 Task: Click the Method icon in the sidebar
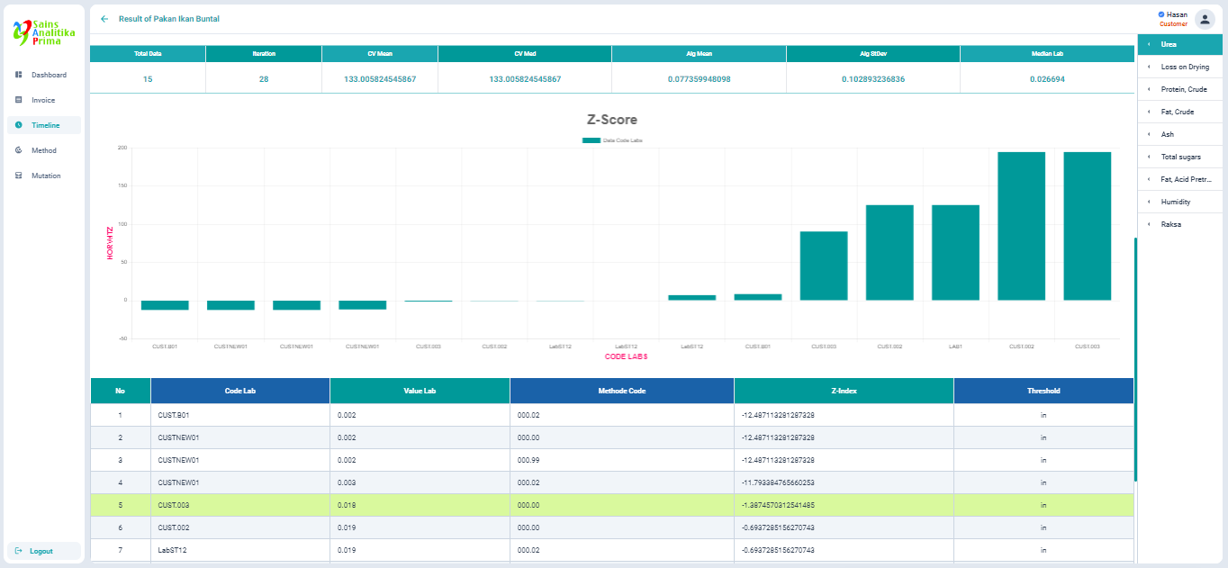pos(18,150)
